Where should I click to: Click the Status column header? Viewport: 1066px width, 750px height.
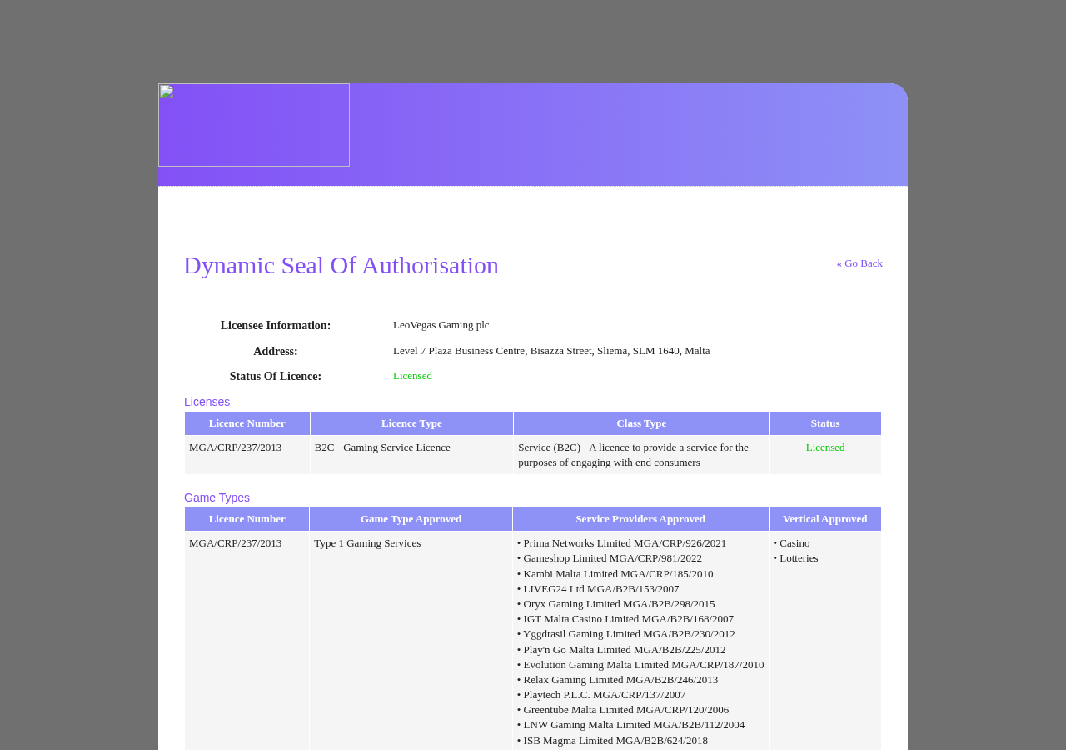tap(825, 423)
